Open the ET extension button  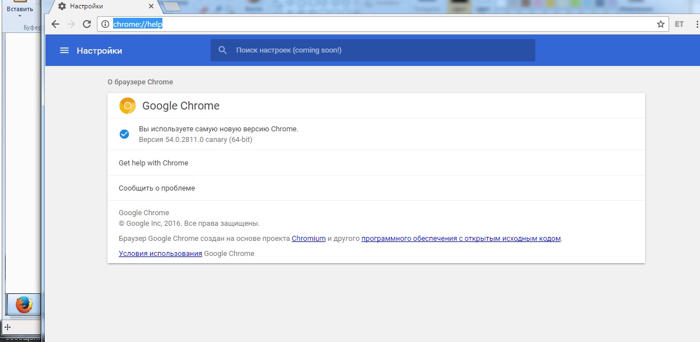pyautogui.click(x=679, y=24)
